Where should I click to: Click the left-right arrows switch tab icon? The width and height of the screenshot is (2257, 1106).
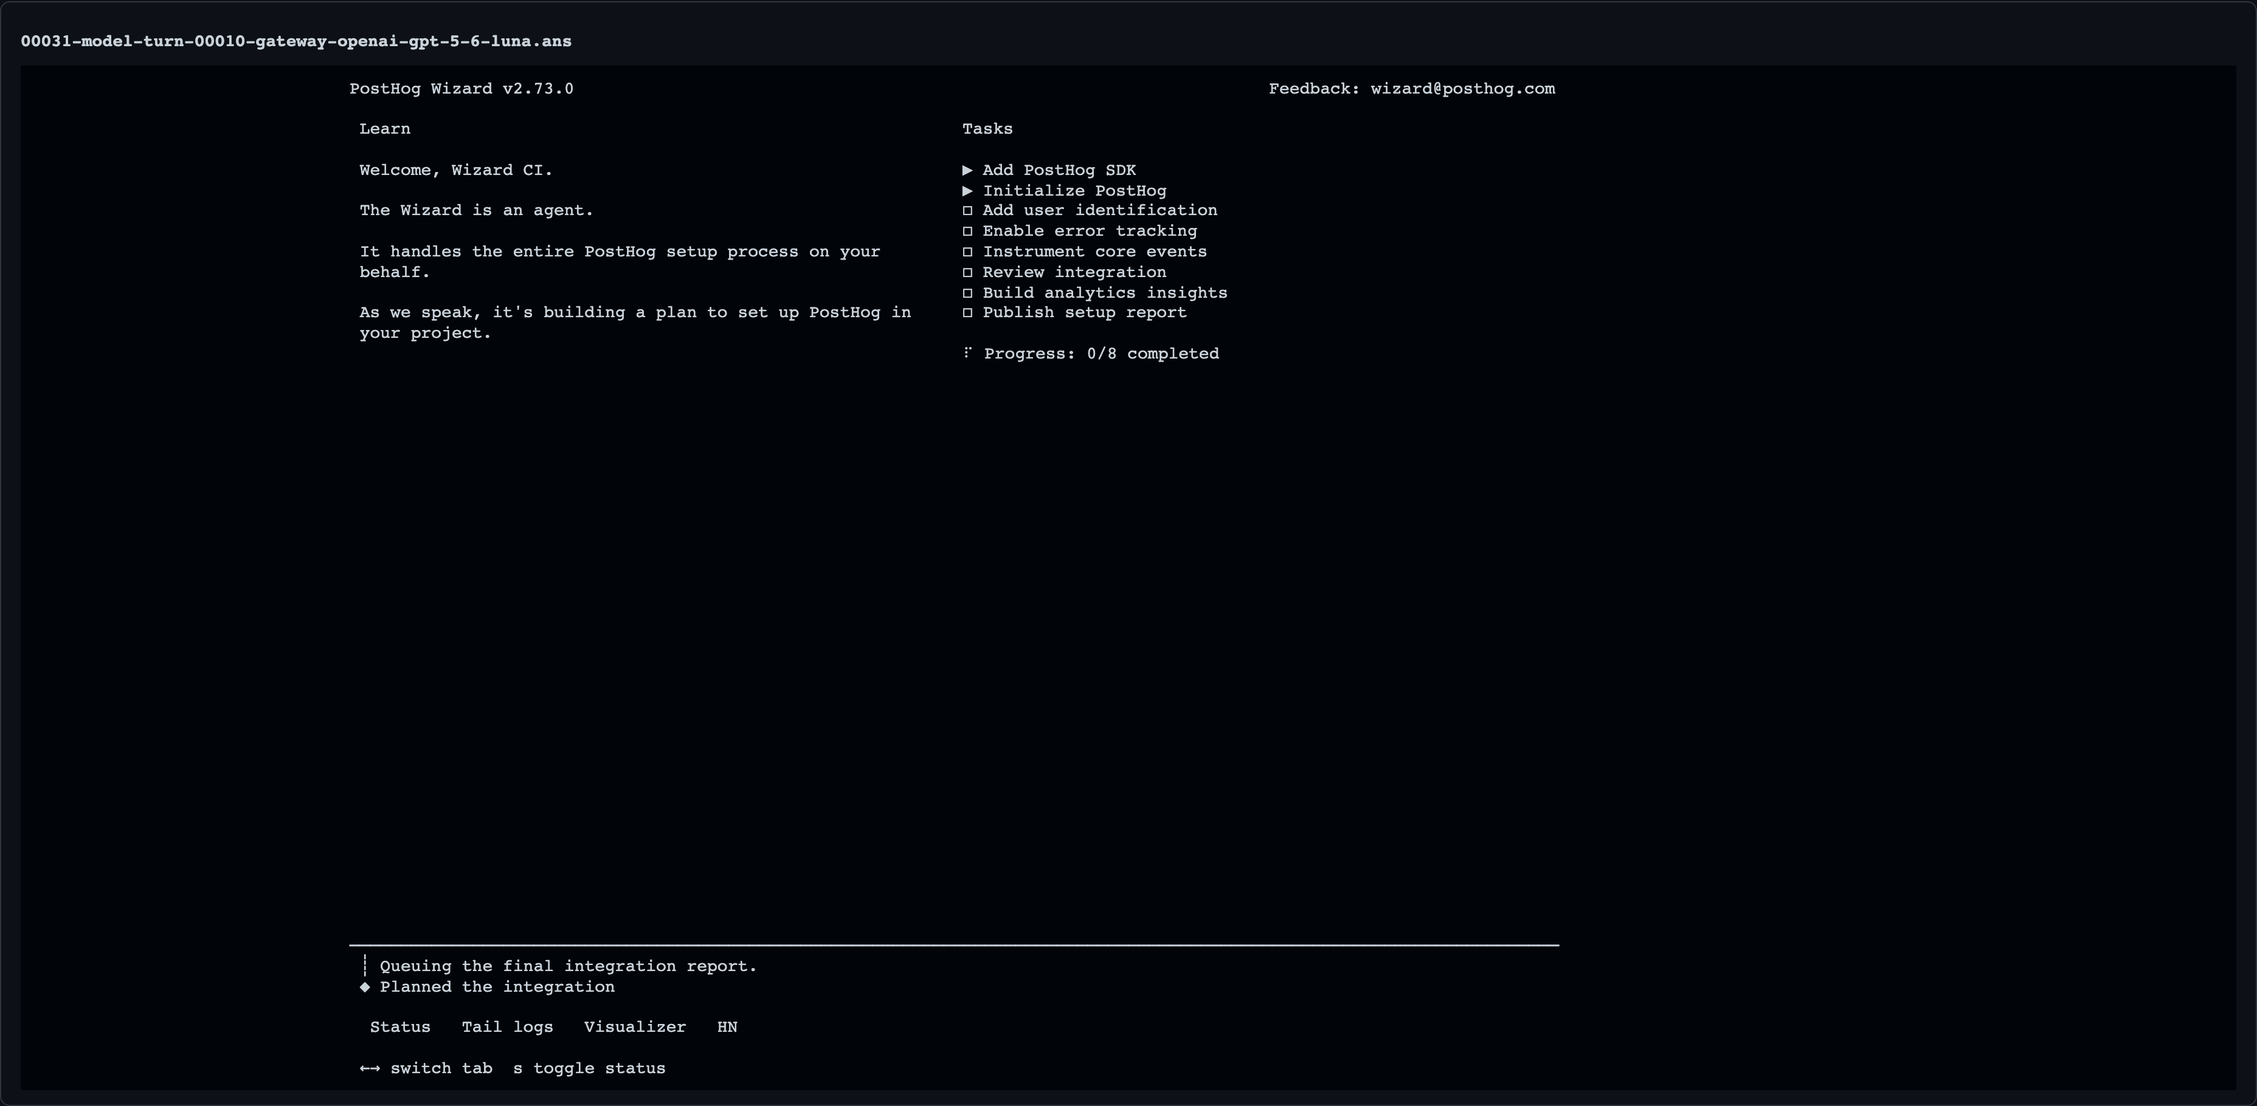coord(370,1068)
